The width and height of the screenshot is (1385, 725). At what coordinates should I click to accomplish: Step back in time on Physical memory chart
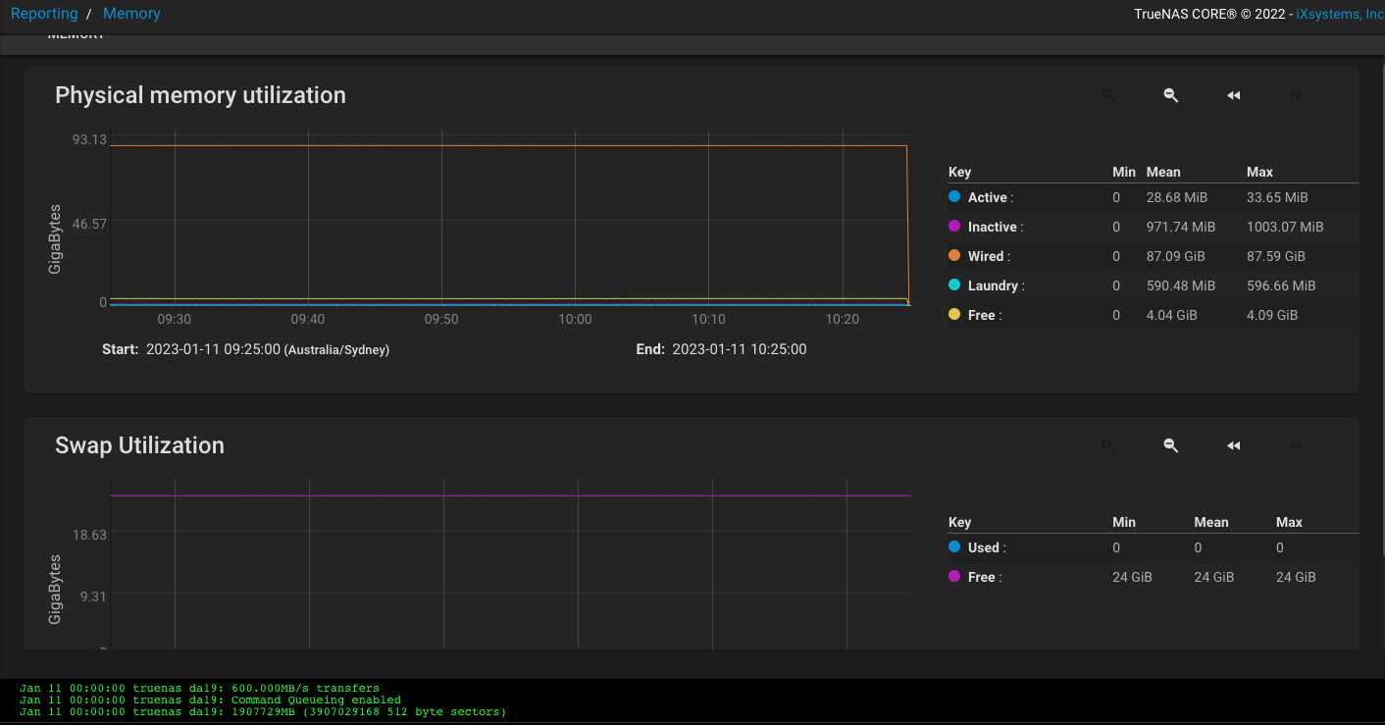[1234, 95]
